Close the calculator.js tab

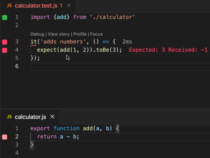pyautogui.click(x=53, y=117)
